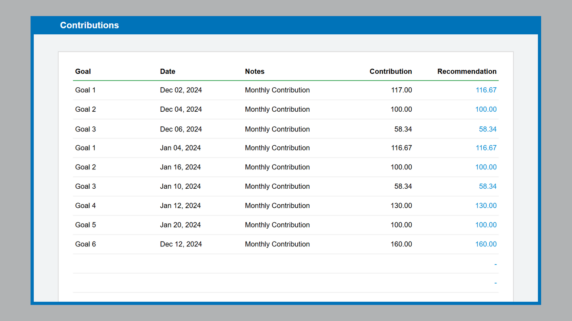Click the date Dec 06, 2024

pyautogui.click(x=181, y=129)
